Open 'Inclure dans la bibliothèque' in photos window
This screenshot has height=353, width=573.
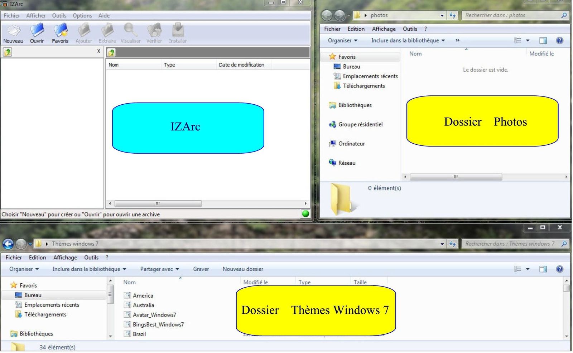tap(408, 40)
